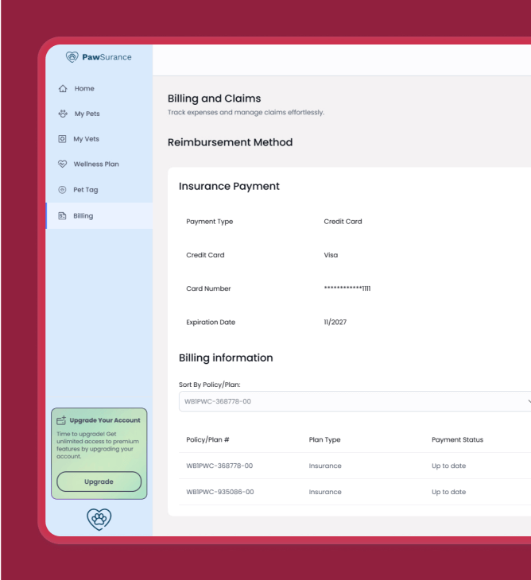
Task: Click the masked card number ending 1111
Action: pos(347,288)
